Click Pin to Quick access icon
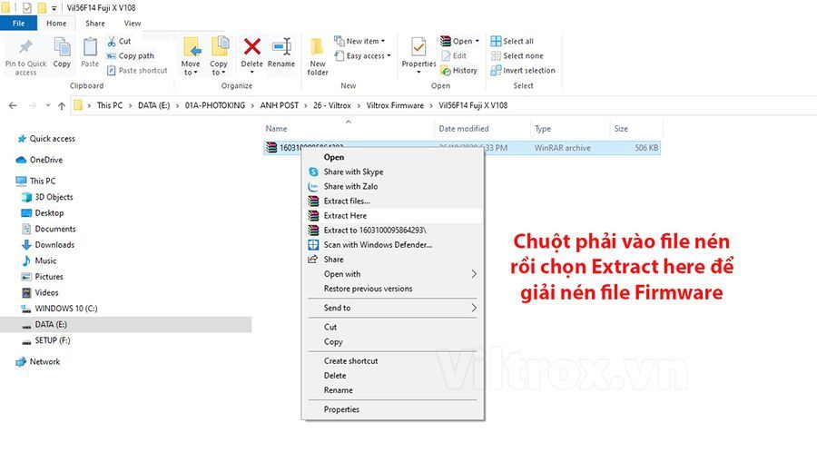817x452 pixels. point(25,47)
